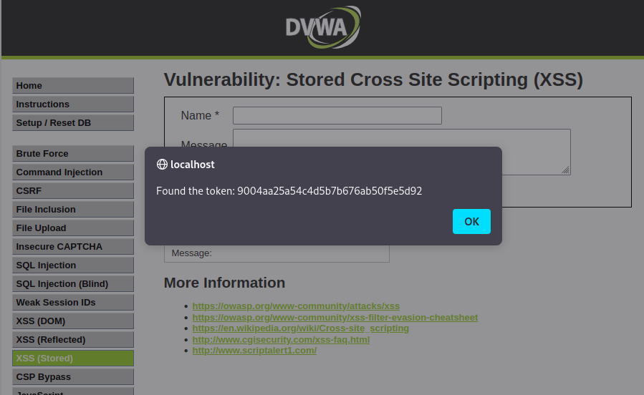
Task: Click the More Information heading
Action: point(224,283)
